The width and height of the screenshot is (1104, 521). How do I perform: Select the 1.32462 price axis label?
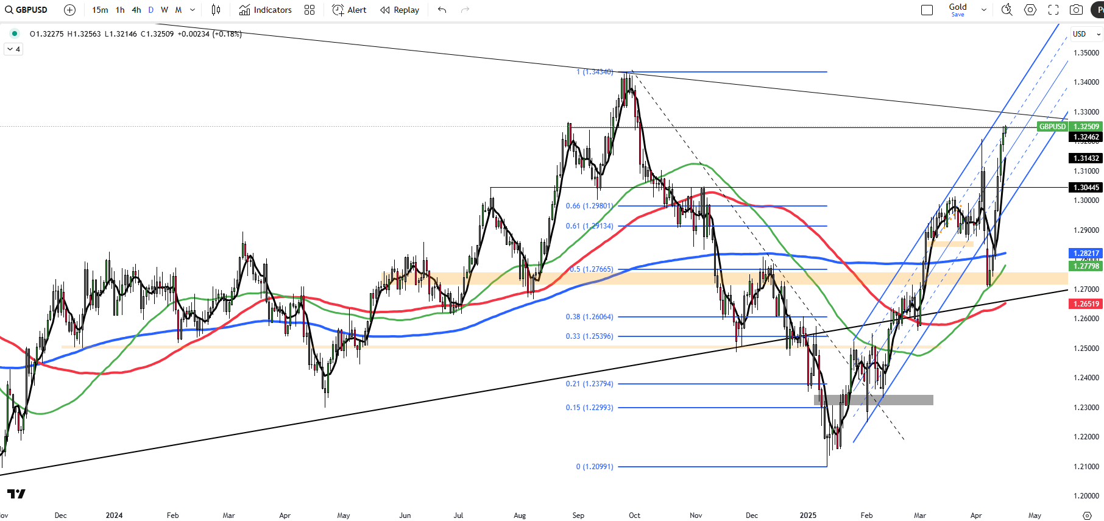tap(1086, 137)
